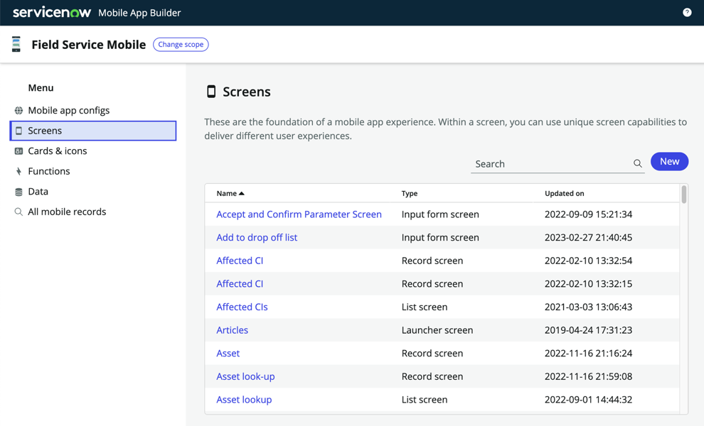Click the database icon beside Data
Viewport: 704px width, 426px height.
(18, 192)
